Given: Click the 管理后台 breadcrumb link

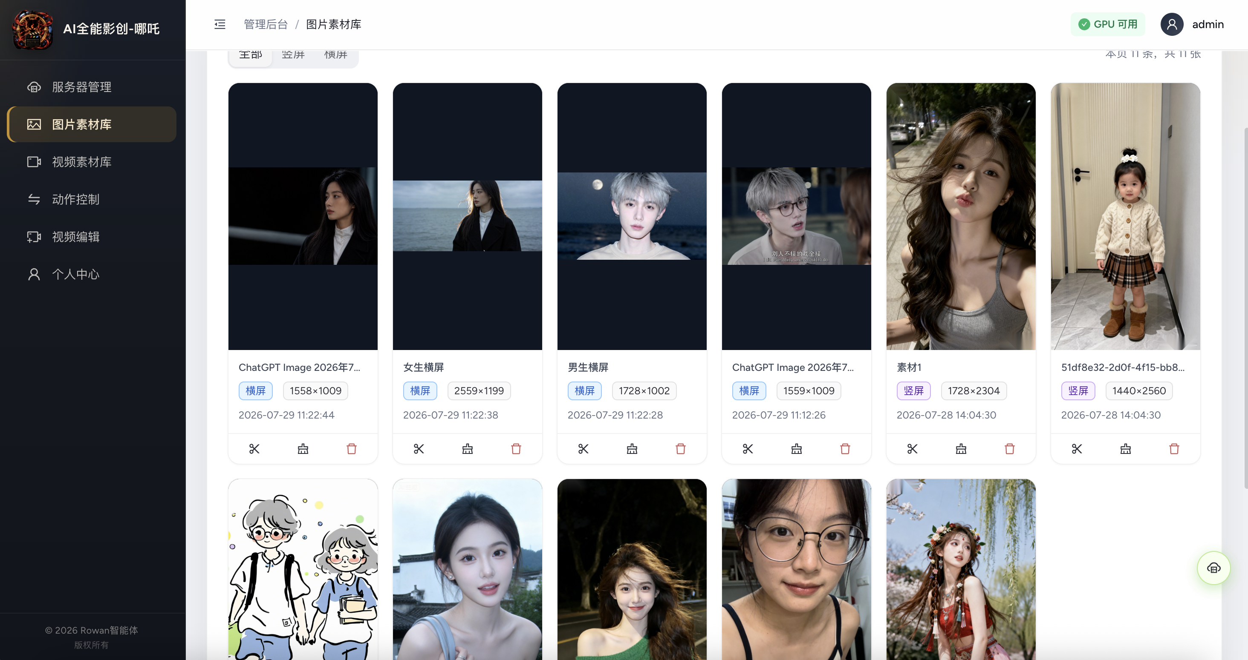Looking at the screenshot, I should pyautogui.click(x=266, y=24).
